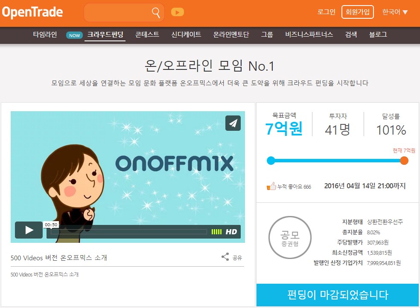420x308 pixels.
Task: Select the 크라우드펀딩 tab
Action: click(x=105, y=35)
